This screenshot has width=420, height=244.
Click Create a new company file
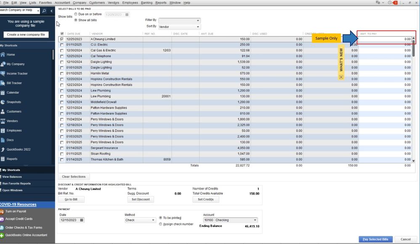click(x=26, y=34)
